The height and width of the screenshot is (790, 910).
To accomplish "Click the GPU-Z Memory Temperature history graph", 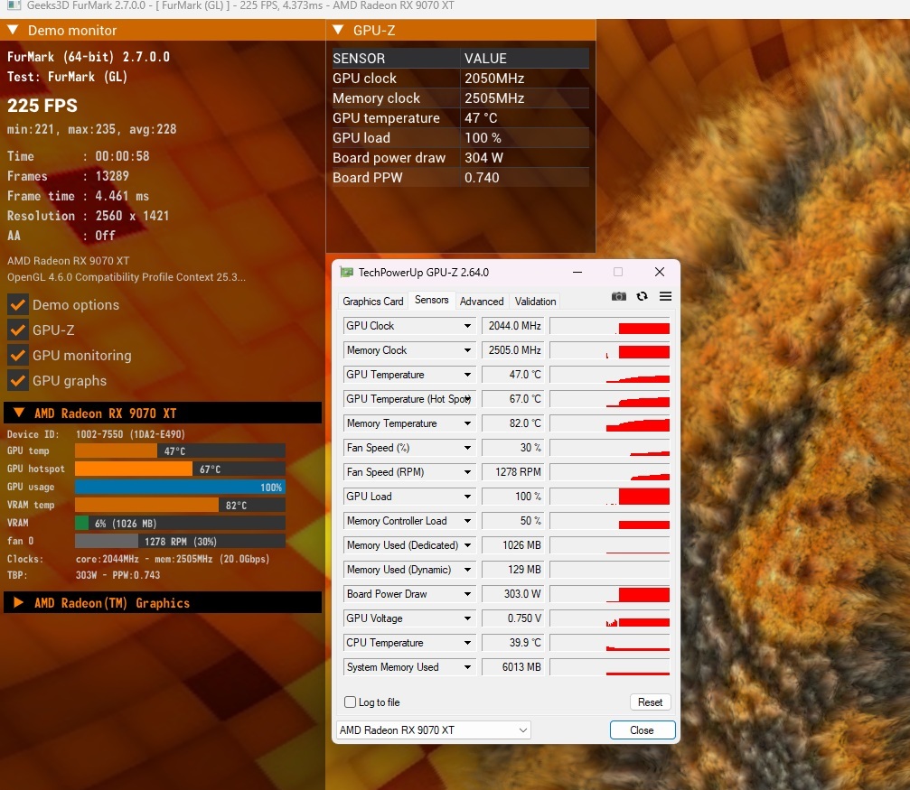I will click(x=609, y=423).
